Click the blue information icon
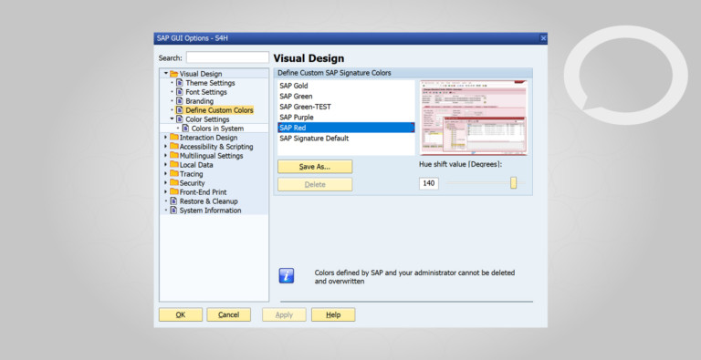701x360 pixels. (286, 275)
